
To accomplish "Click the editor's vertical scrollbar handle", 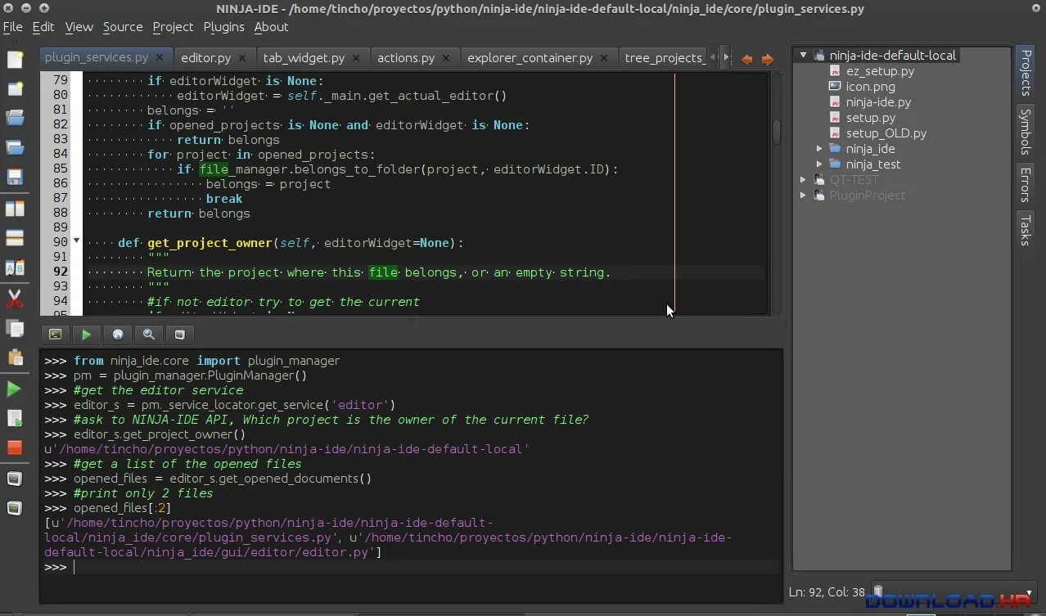I will coord(777,131).
